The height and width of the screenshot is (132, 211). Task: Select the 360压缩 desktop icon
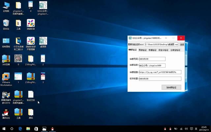tap(6, 59)
